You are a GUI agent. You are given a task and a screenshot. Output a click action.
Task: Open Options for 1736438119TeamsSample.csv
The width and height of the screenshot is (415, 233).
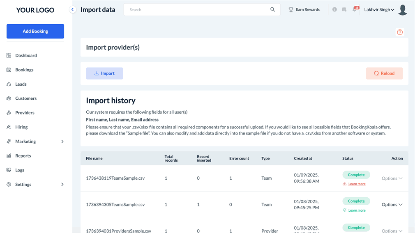[x=392, y=178]
